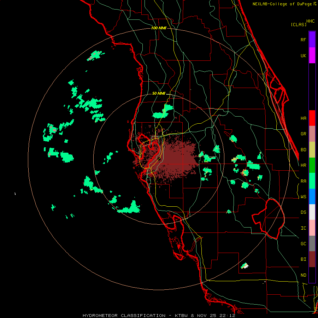Click the "HHC" product code text
The height and width of the screenshot is (318, 318).
pos(311,21)
